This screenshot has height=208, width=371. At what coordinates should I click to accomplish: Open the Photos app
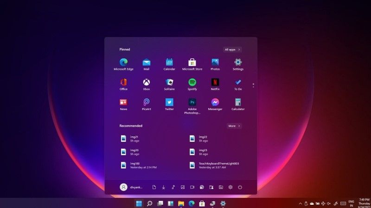click(x=215, y=64)
